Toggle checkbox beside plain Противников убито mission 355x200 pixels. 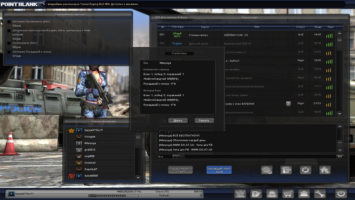9,43
